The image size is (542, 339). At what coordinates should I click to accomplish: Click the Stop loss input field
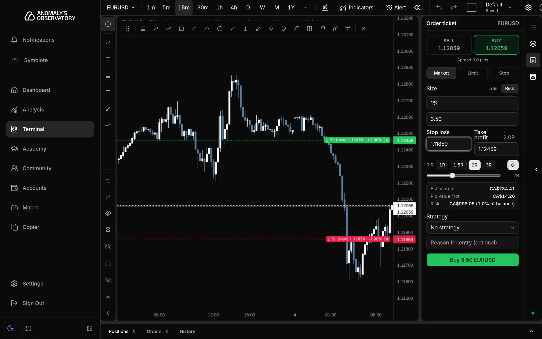[x=448, y=144]
